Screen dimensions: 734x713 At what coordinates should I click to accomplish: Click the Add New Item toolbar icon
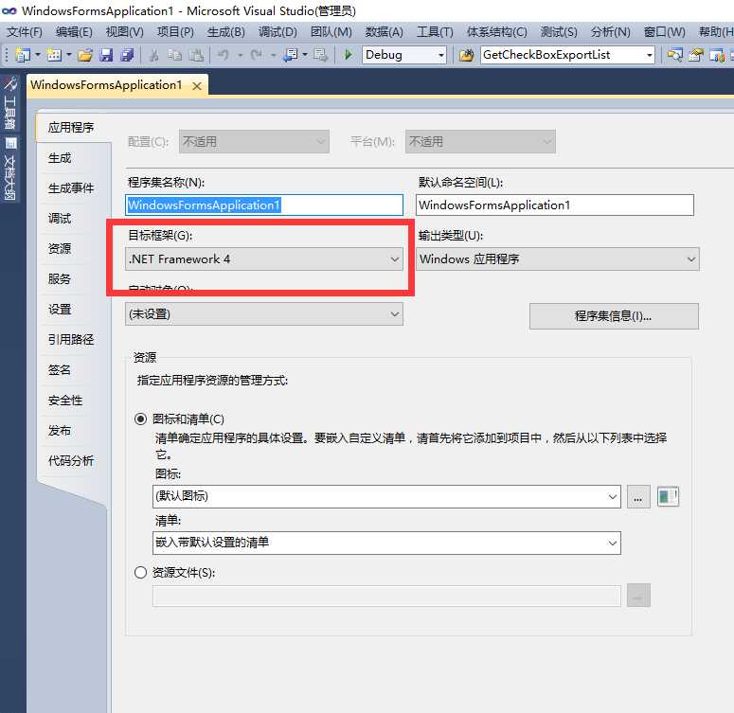click(53, 55)
